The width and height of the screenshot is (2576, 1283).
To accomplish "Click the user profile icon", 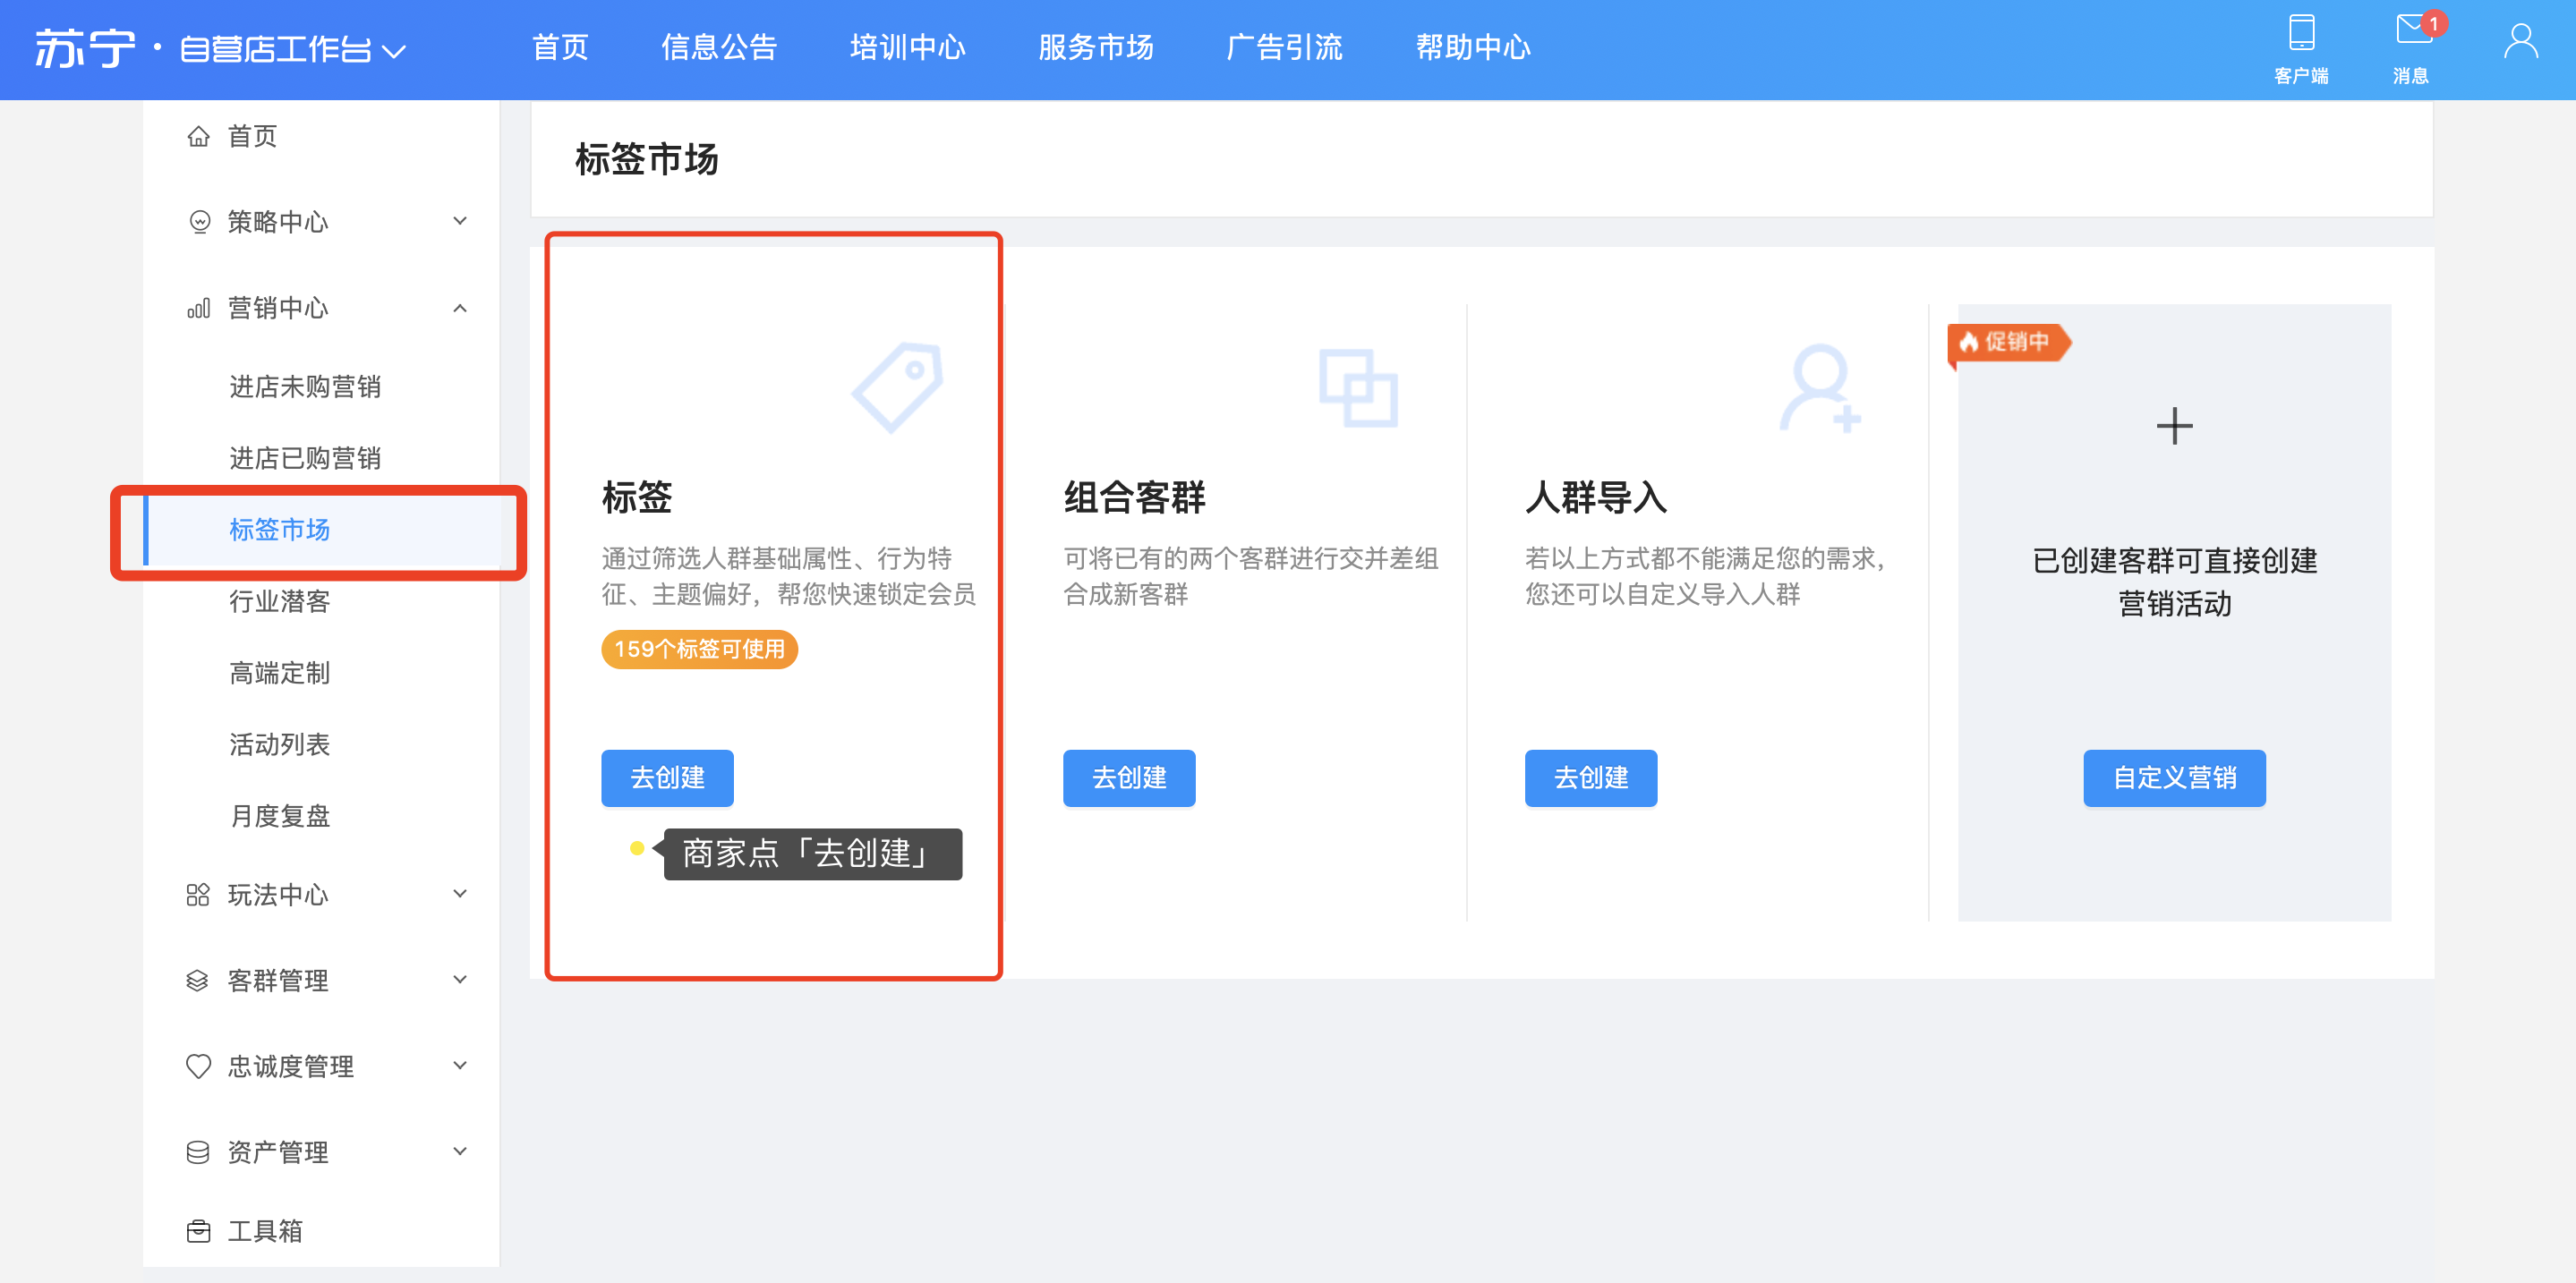I will click(2520, 42).
